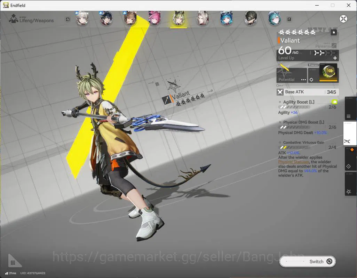Select the teal-haired character portrait

pos(275,18)
